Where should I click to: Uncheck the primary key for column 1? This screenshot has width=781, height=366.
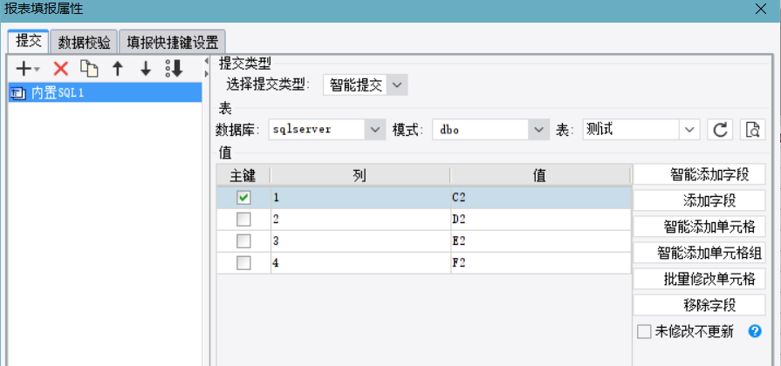tap(243, 198)
